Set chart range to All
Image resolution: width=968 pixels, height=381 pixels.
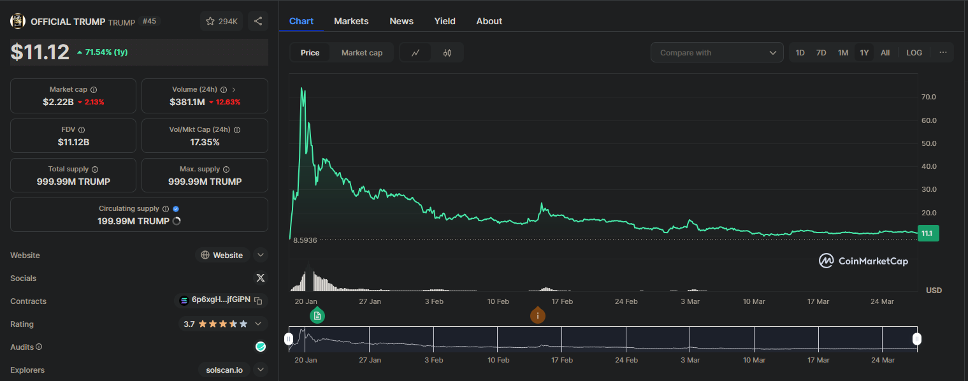click(885, 53)
